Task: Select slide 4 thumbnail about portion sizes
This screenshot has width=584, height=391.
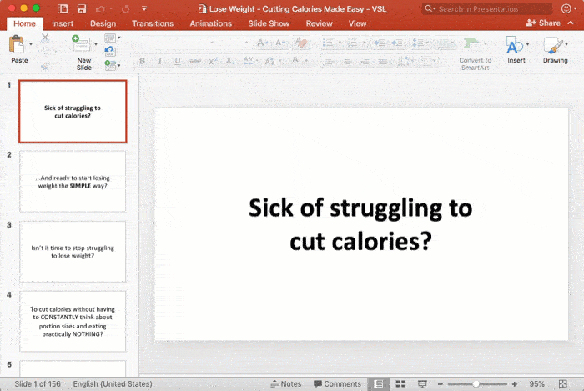Action: tap(73, 322)
